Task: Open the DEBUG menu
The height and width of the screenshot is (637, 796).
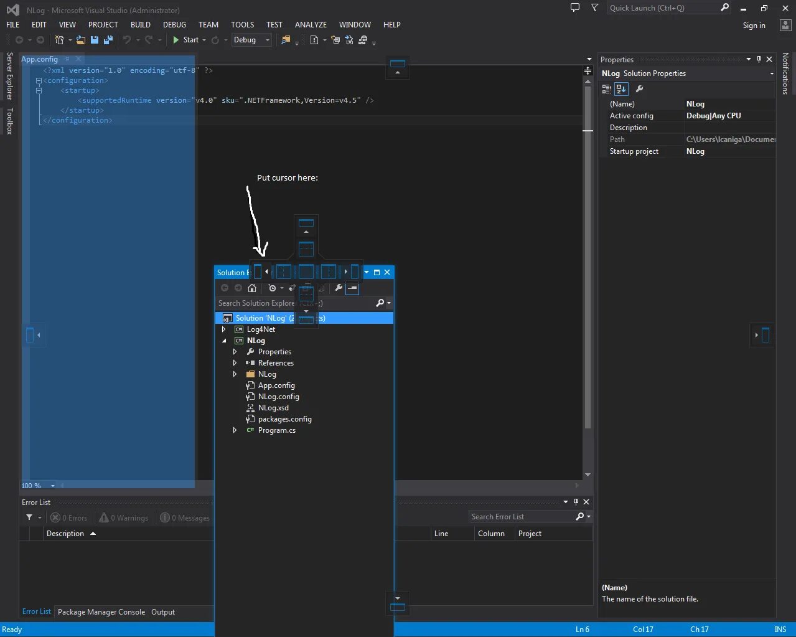Action: (175, 25)
